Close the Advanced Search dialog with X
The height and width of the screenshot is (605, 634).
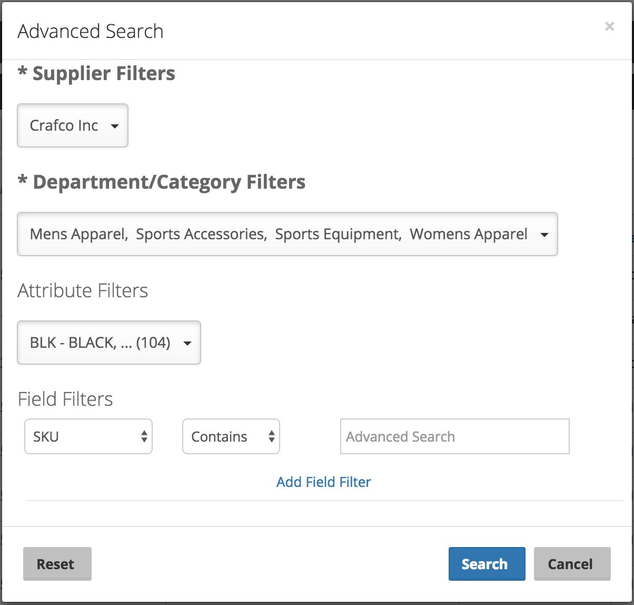[609, 26]
